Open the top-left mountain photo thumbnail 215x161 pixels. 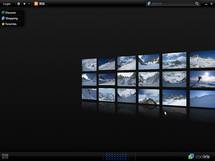point(89,65)
